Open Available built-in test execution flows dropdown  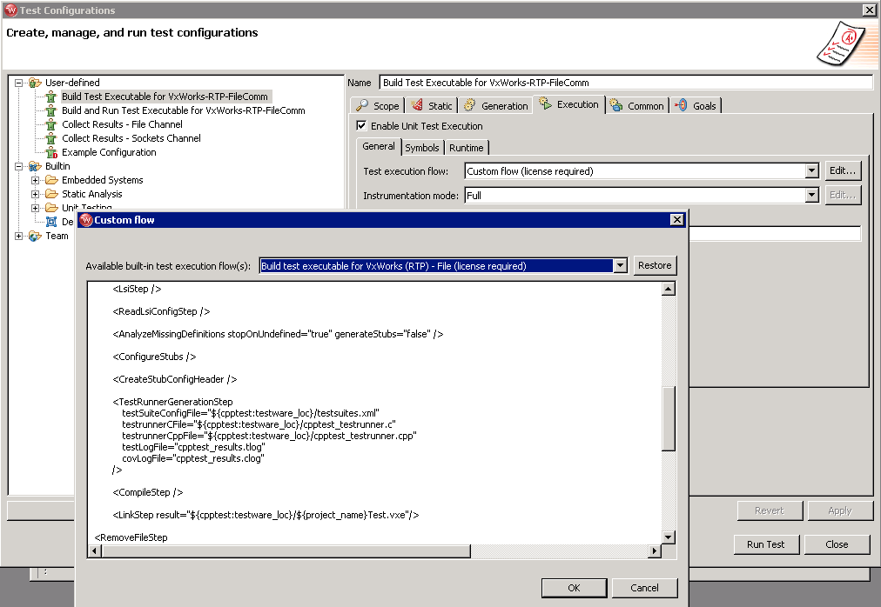(x=620, y=265)
